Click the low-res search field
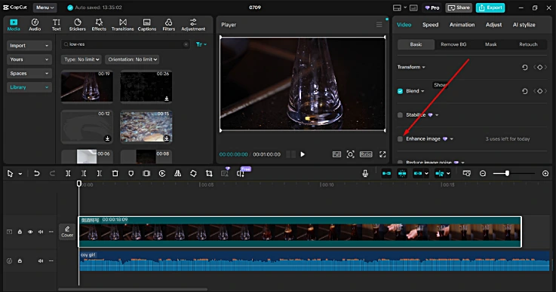The width and height of the screenshot is (556, 292). [x=125, y=44]
